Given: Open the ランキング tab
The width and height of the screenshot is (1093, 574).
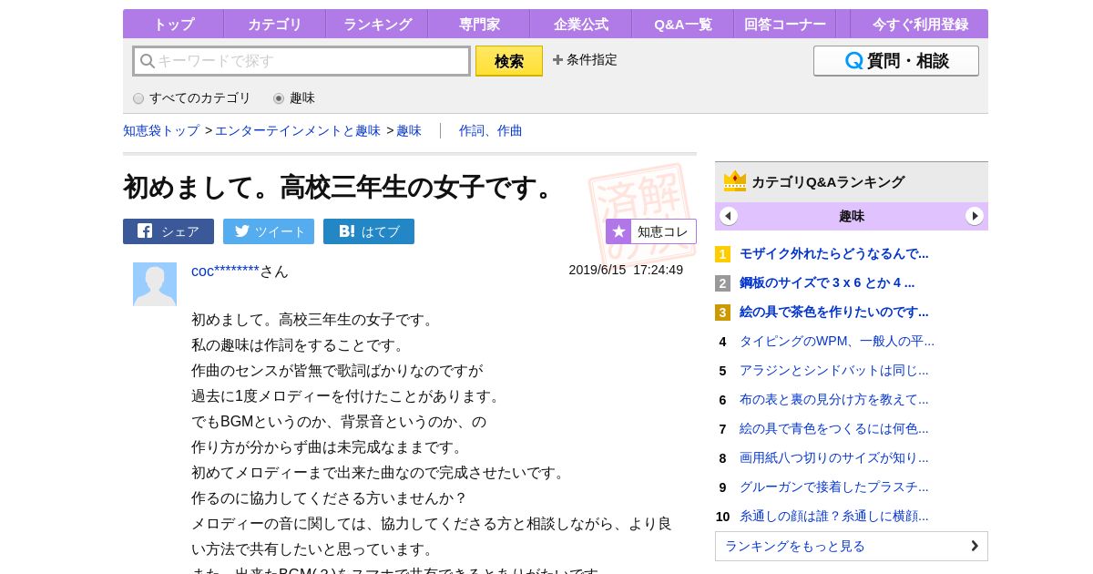Looking at the screenshot, I should click(x=377, y=25).
